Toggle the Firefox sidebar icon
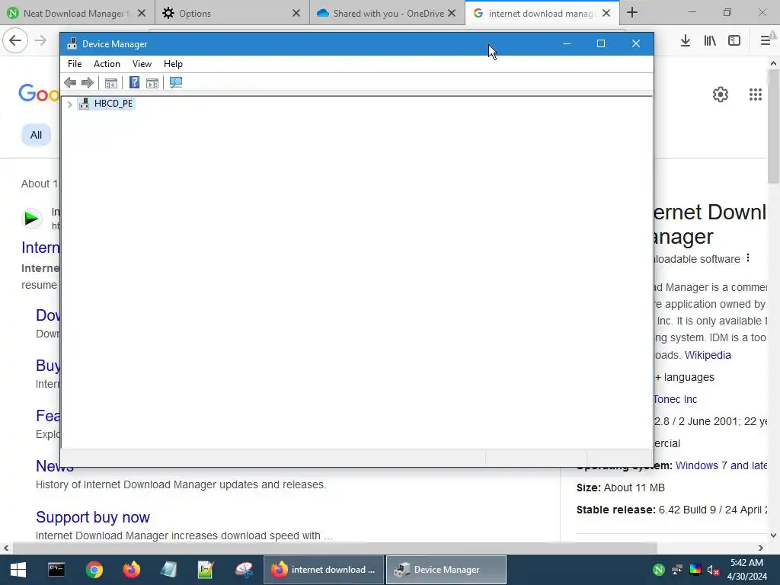Screen dimensions: 780x585 (x=734, y=41)
